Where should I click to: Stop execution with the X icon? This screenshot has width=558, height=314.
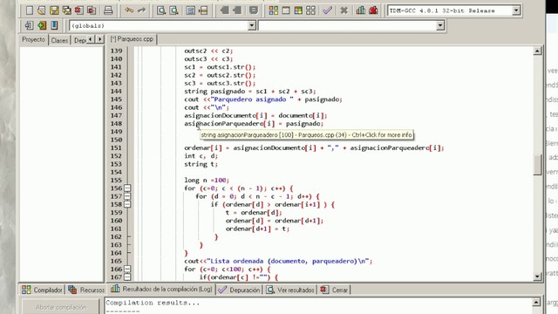point(344,10)
